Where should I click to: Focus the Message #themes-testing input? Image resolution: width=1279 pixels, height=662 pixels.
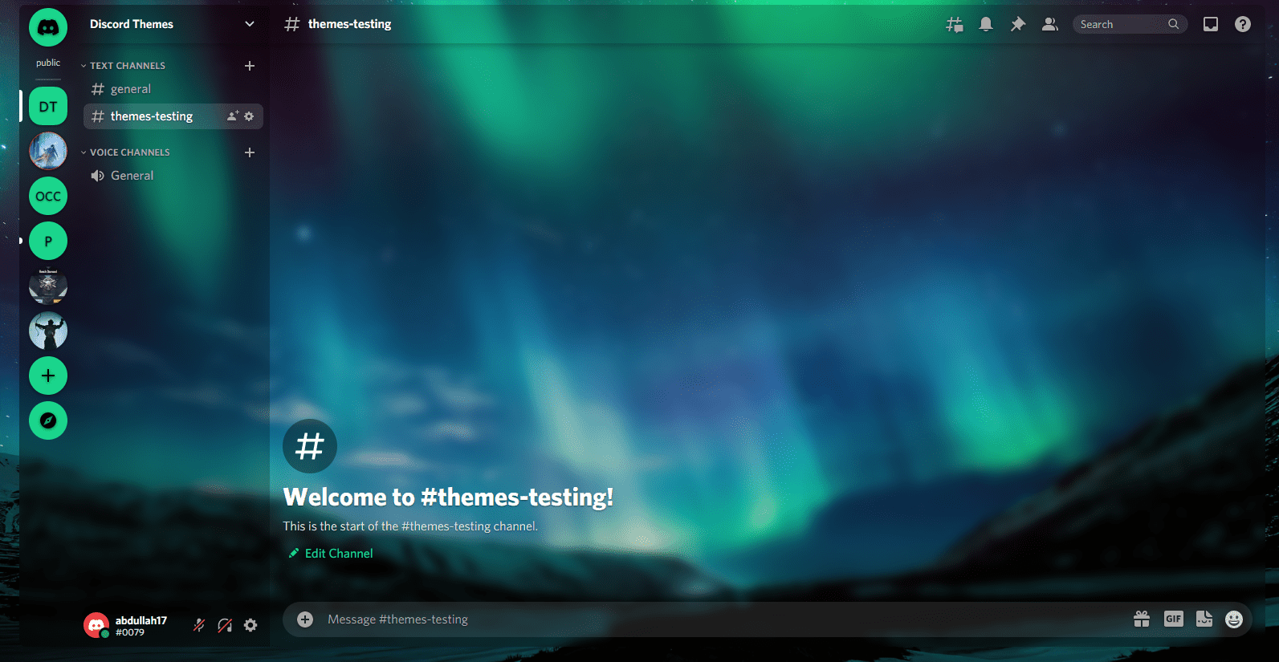point(723,619)
